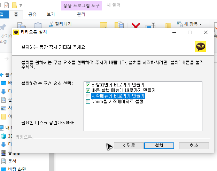Check the 바탕화면에 바로가기 만들기 checkbox

click(x=88, y=85)
